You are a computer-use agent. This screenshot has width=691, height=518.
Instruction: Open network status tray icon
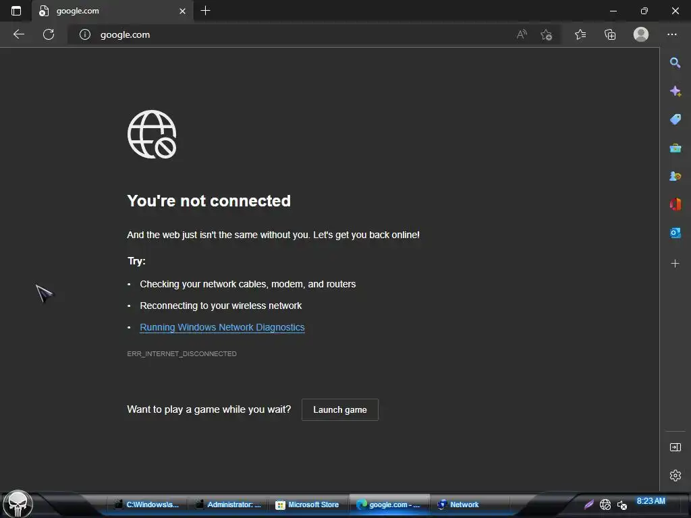tap(605, 505)
